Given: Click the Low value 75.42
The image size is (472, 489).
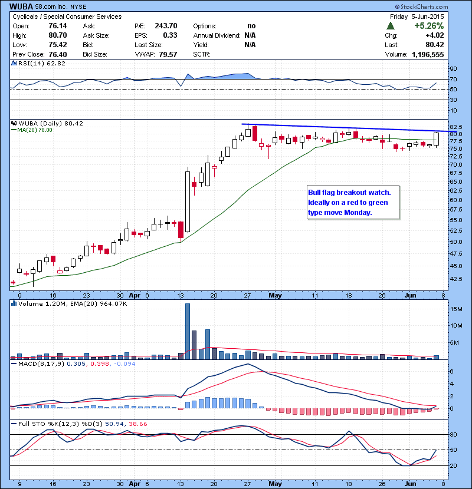Looking at the screenshot, I should (x=57, y=45).
